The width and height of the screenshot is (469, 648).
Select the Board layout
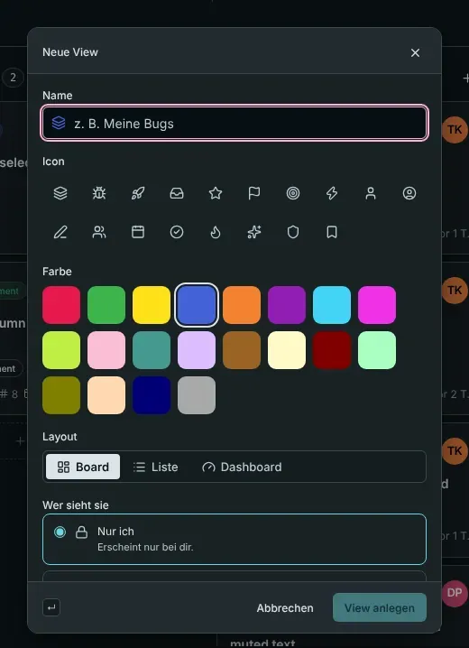click(x=83, y=467)
